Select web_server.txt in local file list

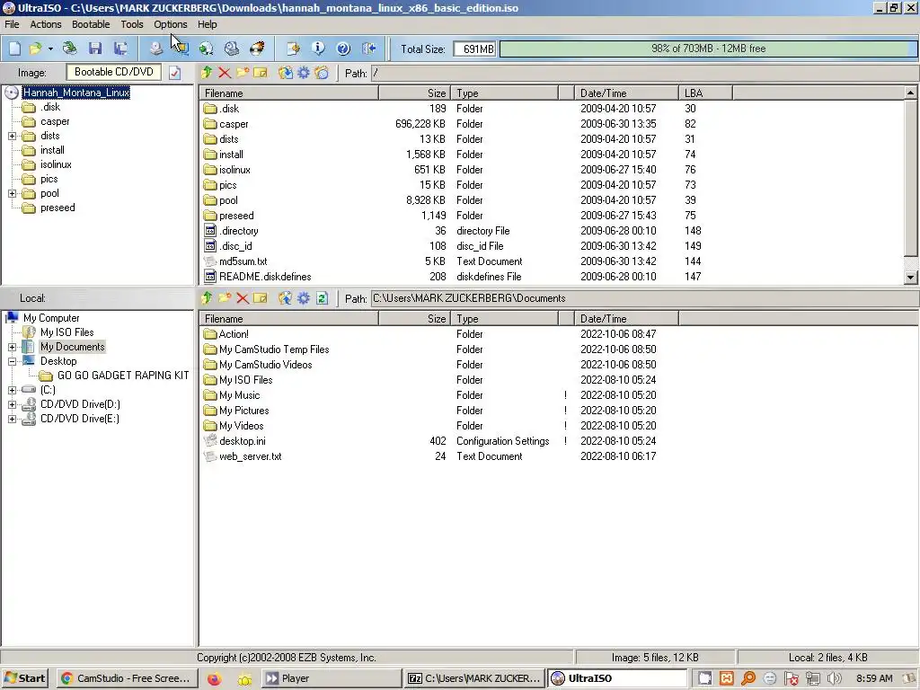tap(251, 456)
